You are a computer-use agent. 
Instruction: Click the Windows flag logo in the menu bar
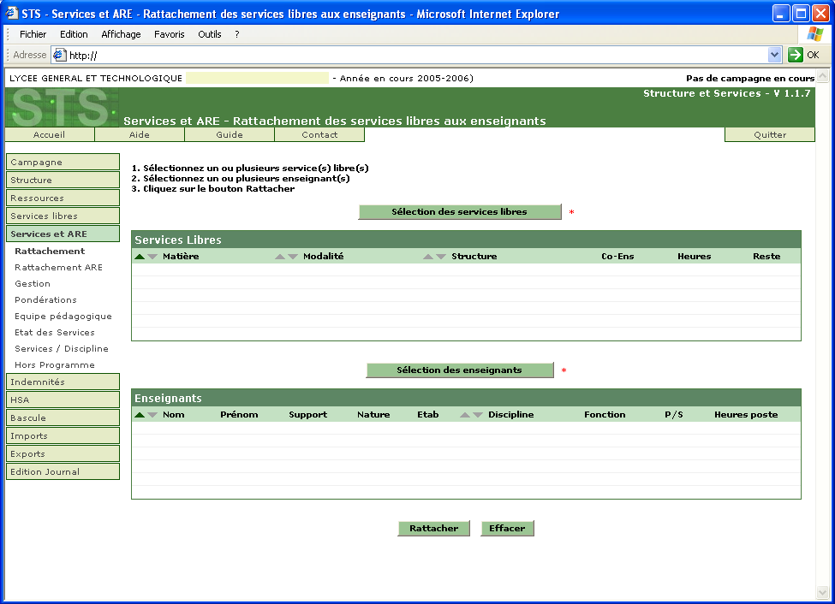814,34
